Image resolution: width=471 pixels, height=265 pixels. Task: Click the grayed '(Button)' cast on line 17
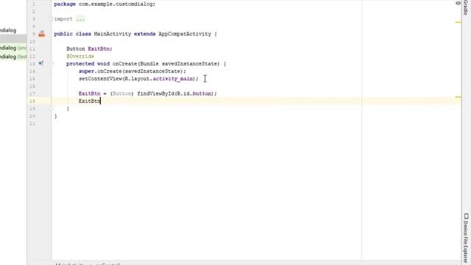[x=121, y=93]
